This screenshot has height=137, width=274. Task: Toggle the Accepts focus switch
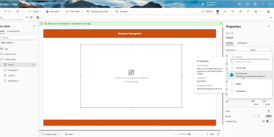pos(269,121)
